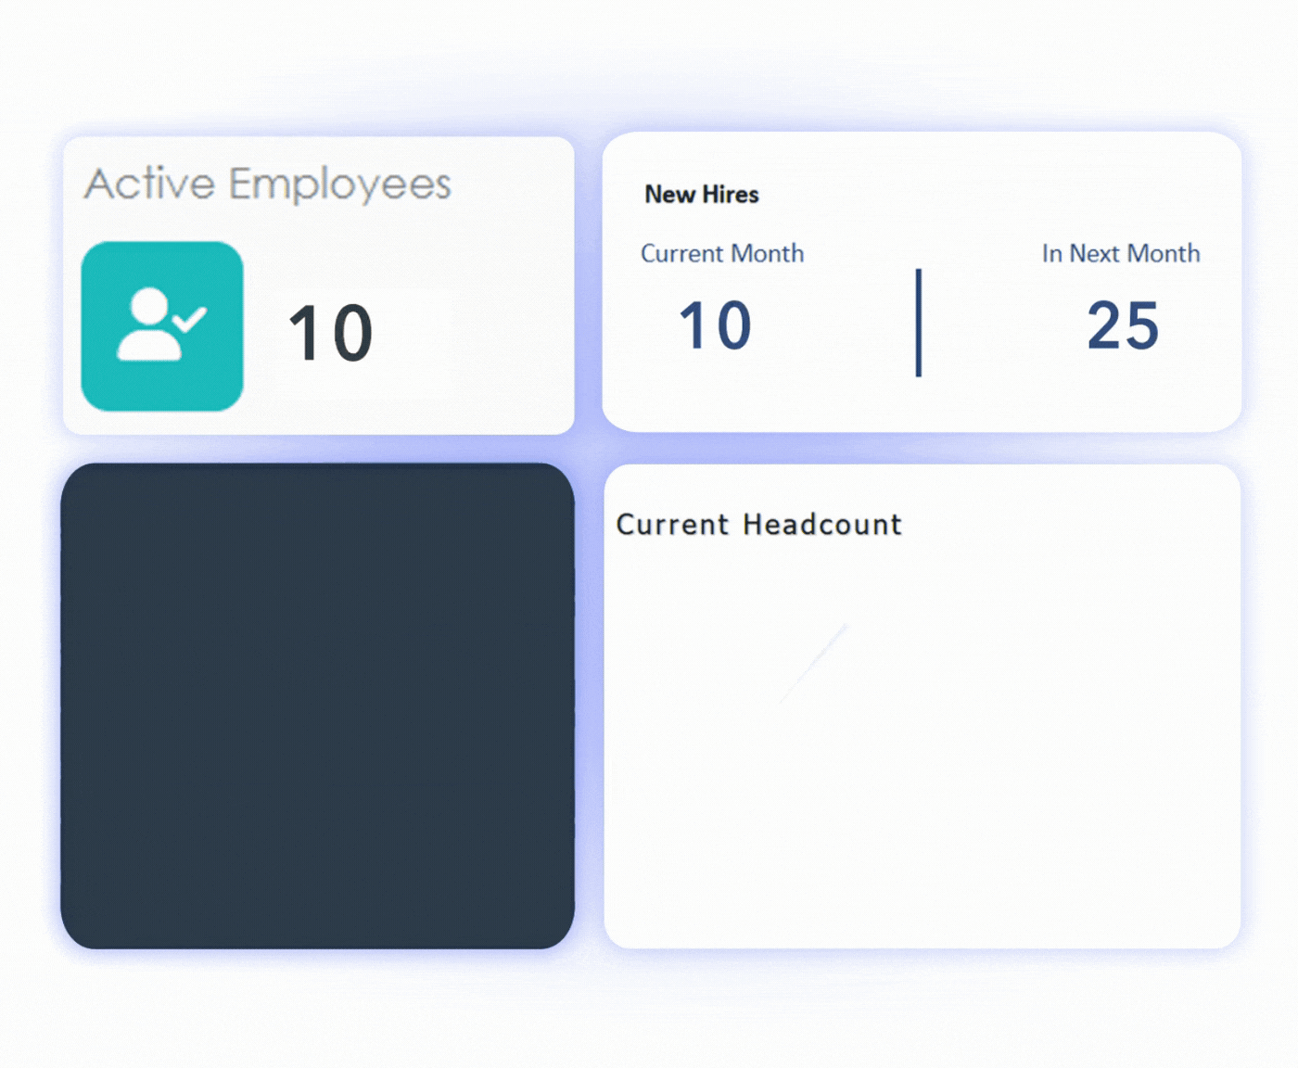The image size is (1298, 1068).
Task: Click the In Next Month value 25
Action: point(1123,325)
